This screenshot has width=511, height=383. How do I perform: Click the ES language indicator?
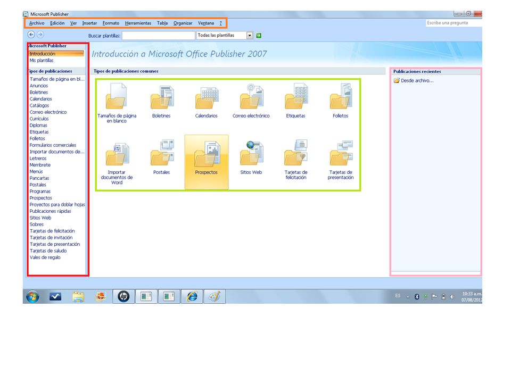(x=398, y=296)
